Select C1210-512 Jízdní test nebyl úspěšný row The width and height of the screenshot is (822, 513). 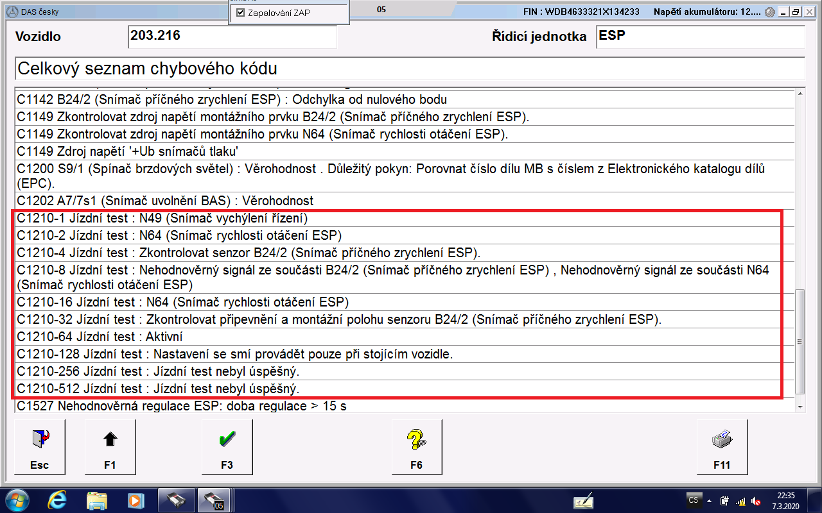(404, 389)
